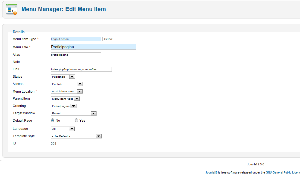Click the Logout action type field
Image resolution: width=300 pixels, height=189 pixels.
tap(76, 39)
